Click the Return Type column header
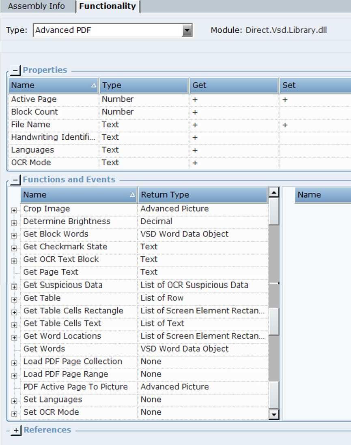Image resolution: width=351 pixels, height=445 pixels. (202, 195)
